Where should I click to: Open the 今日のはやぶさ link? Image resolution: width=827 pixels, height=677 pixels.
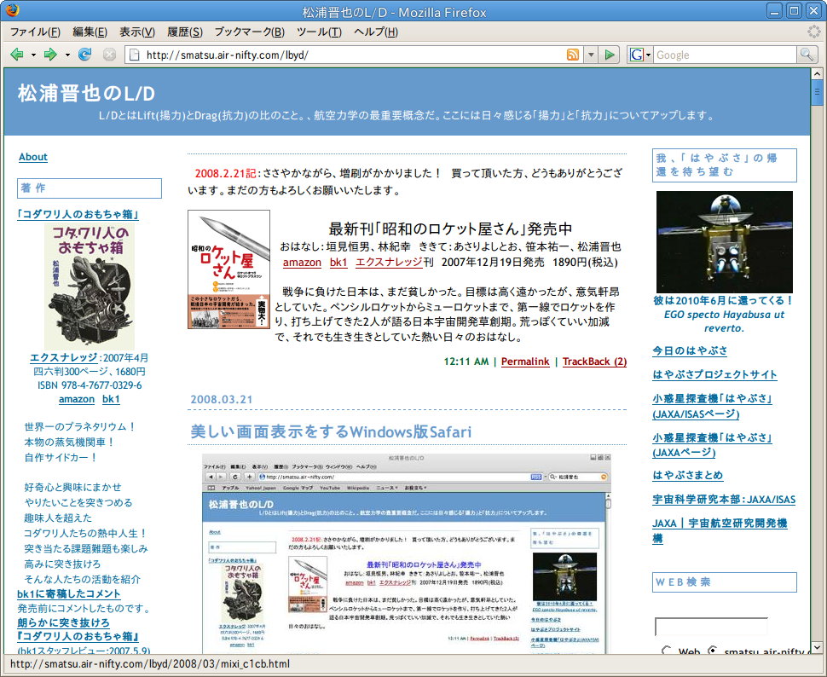point(690,350)
